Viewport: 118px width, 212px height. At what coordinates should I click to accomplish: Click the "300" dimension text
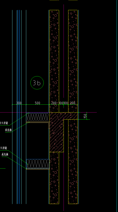19,103
